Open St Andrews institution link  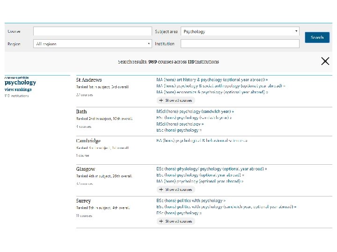[x=89, y=80]
